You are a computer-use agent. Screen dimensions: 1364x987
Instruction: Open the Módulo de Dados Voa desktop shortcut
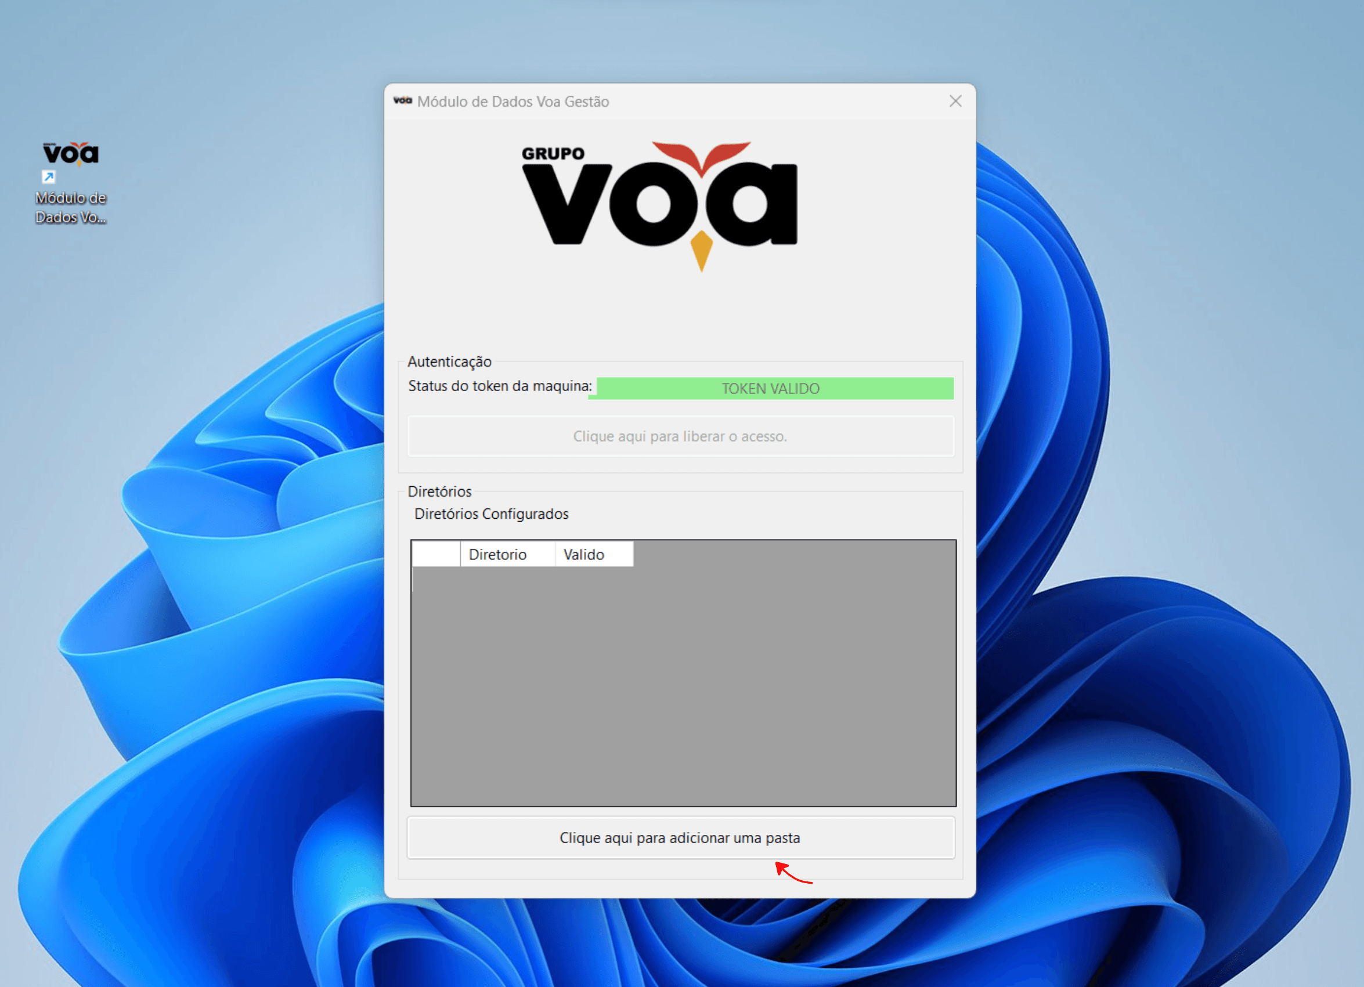[x=70, y=183]
